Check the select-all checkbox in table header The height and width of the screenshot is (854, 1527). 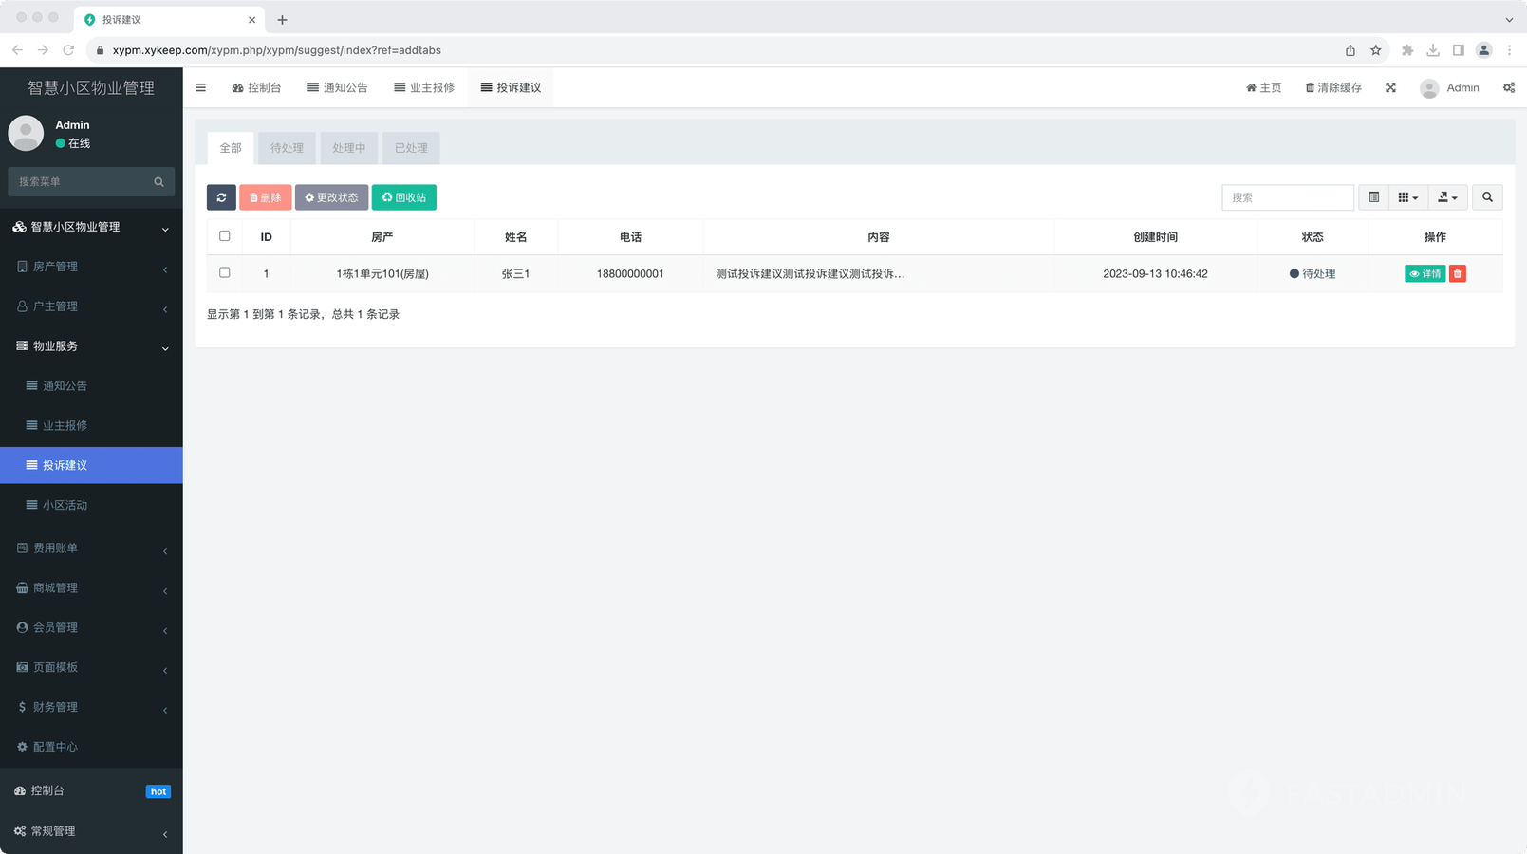click(225, 236)
